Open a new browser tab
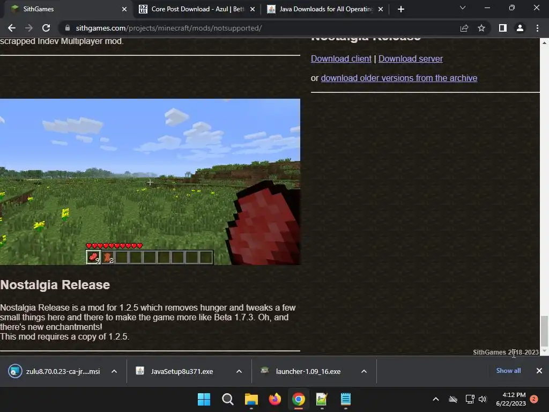Viewport: 549px width, 412px height. pos(401,9)
